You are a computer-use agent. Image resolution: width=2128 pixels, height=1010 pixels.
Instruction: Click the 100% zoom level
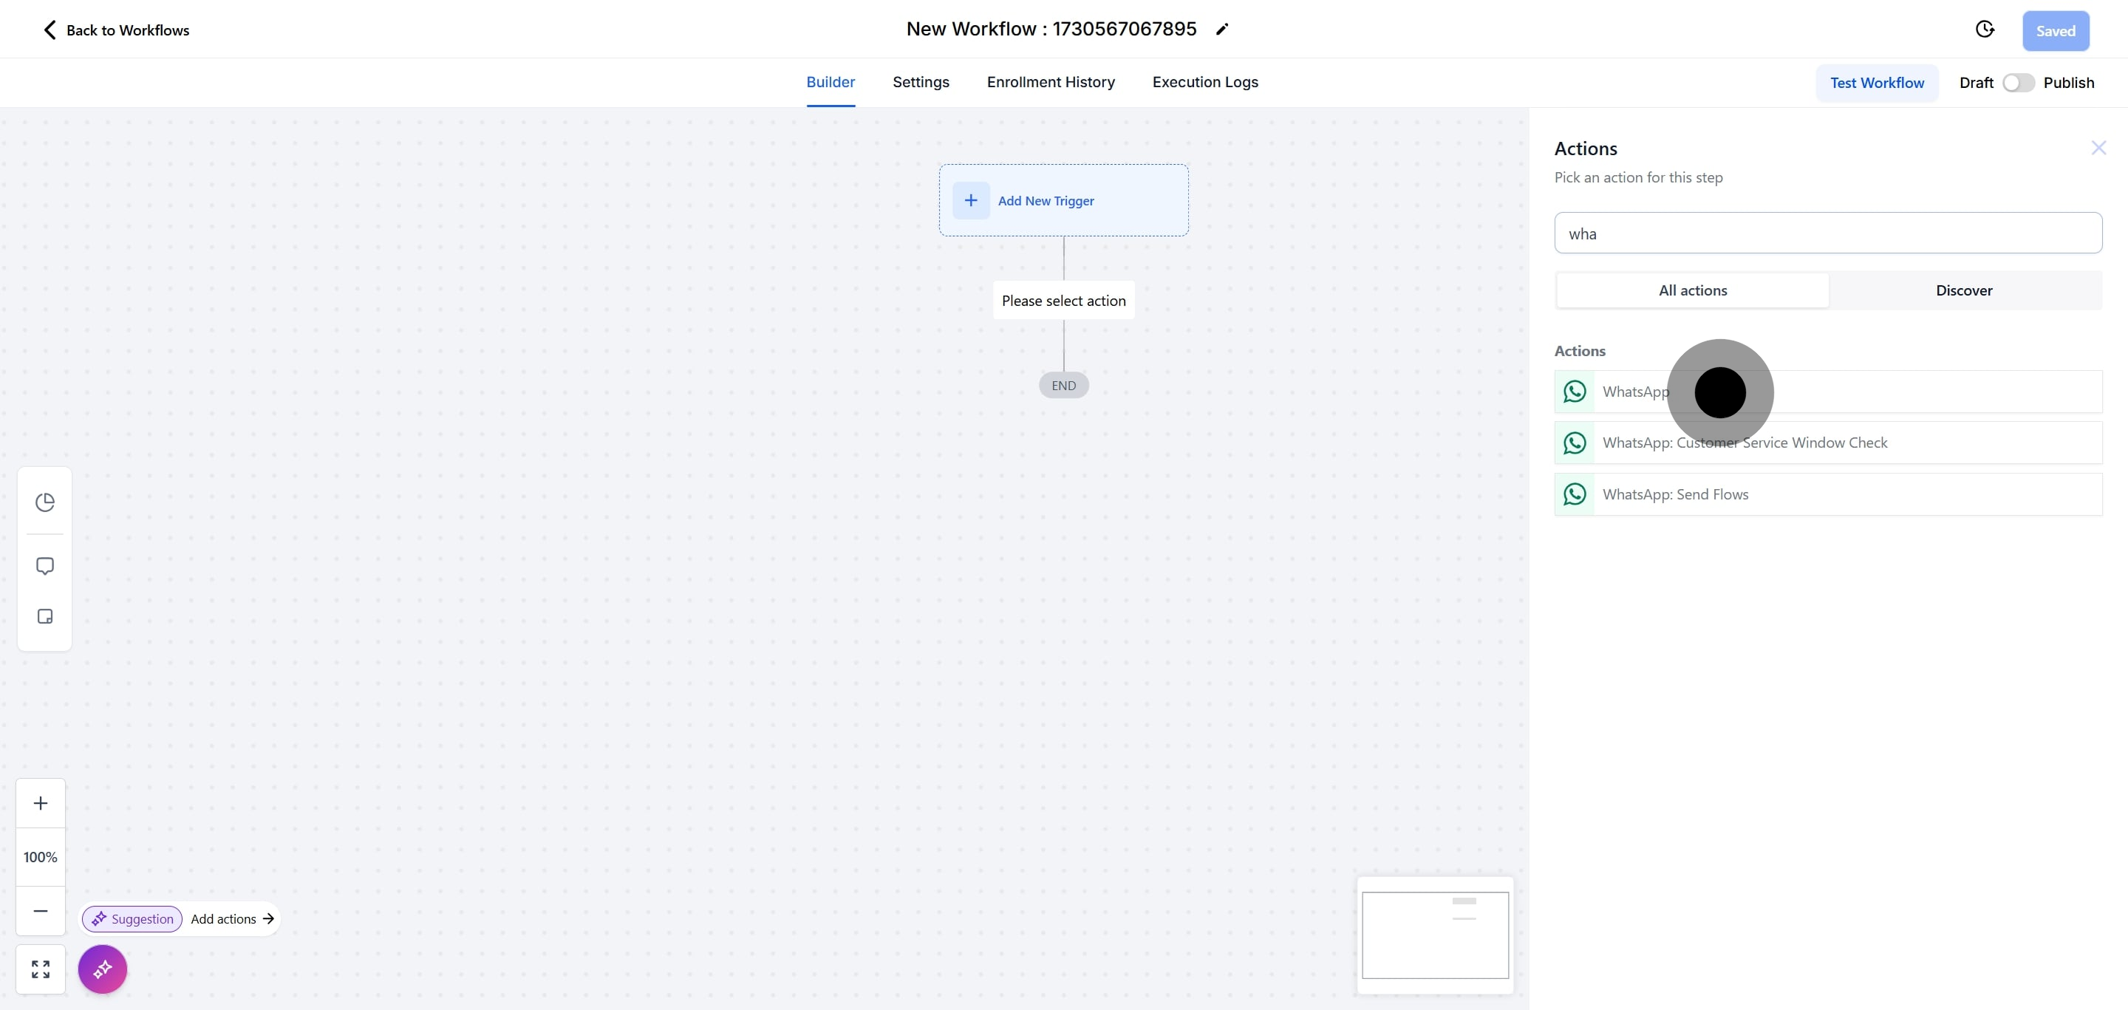pyautogui.click(x=41, y=857)
